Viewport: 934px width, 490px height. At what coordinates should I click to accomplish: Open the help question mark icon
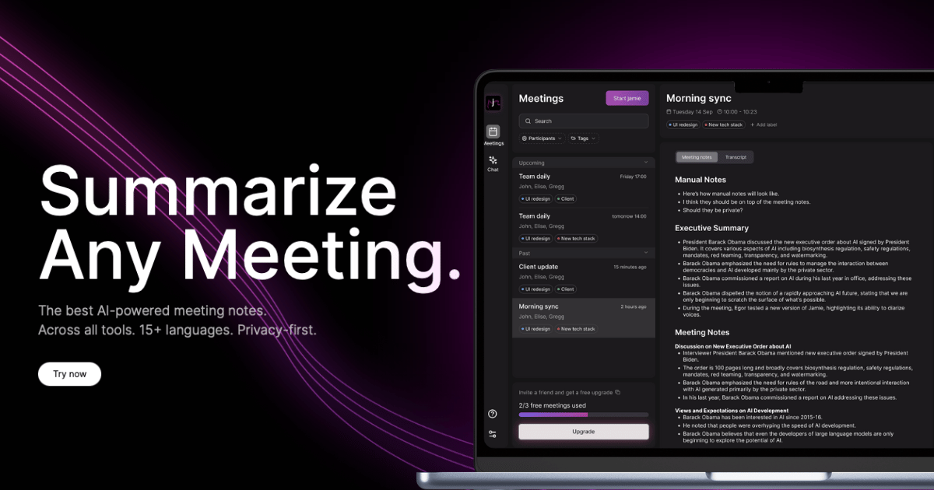coord(493,414)
